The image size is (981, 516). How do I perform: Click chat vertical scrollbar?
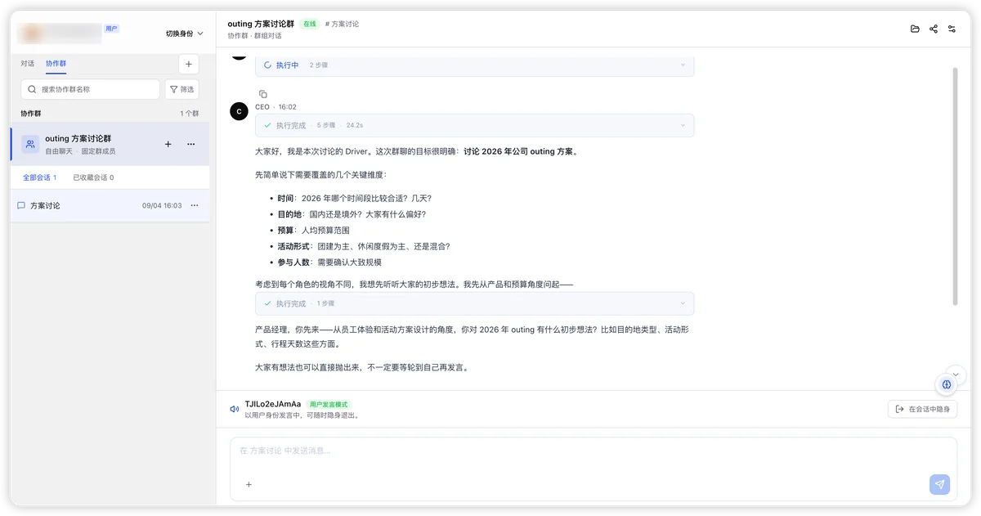coord(955,188)
